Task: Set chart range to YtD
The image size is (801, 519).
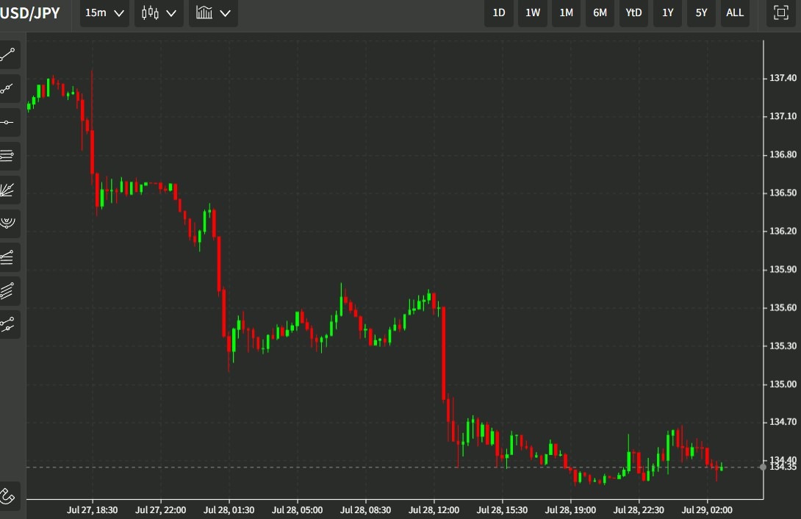Action: [x=633, y=12]
